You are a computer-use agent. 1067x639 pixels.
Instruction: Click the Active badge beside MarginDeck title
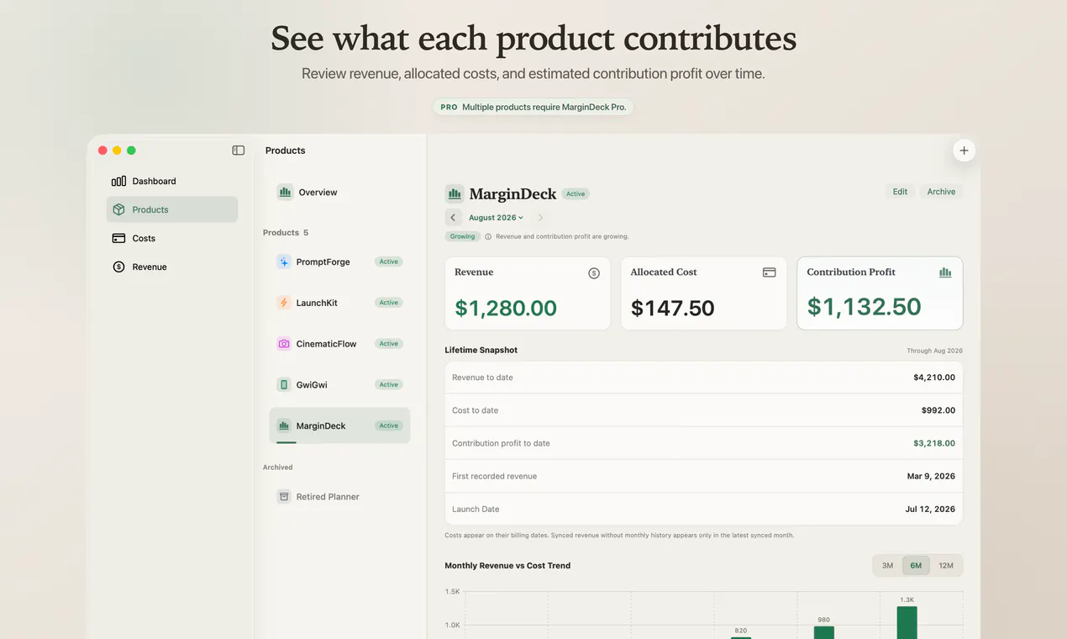coord(576,193)
